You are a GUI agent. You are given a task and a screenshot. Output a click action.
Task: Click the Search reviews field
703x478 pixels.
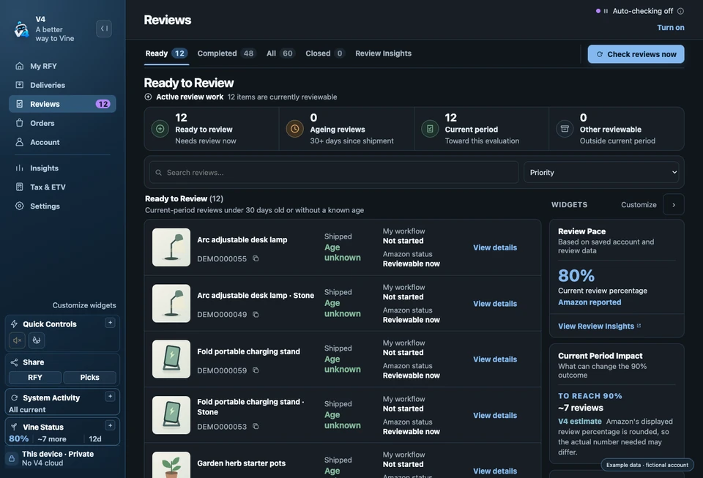334,173
